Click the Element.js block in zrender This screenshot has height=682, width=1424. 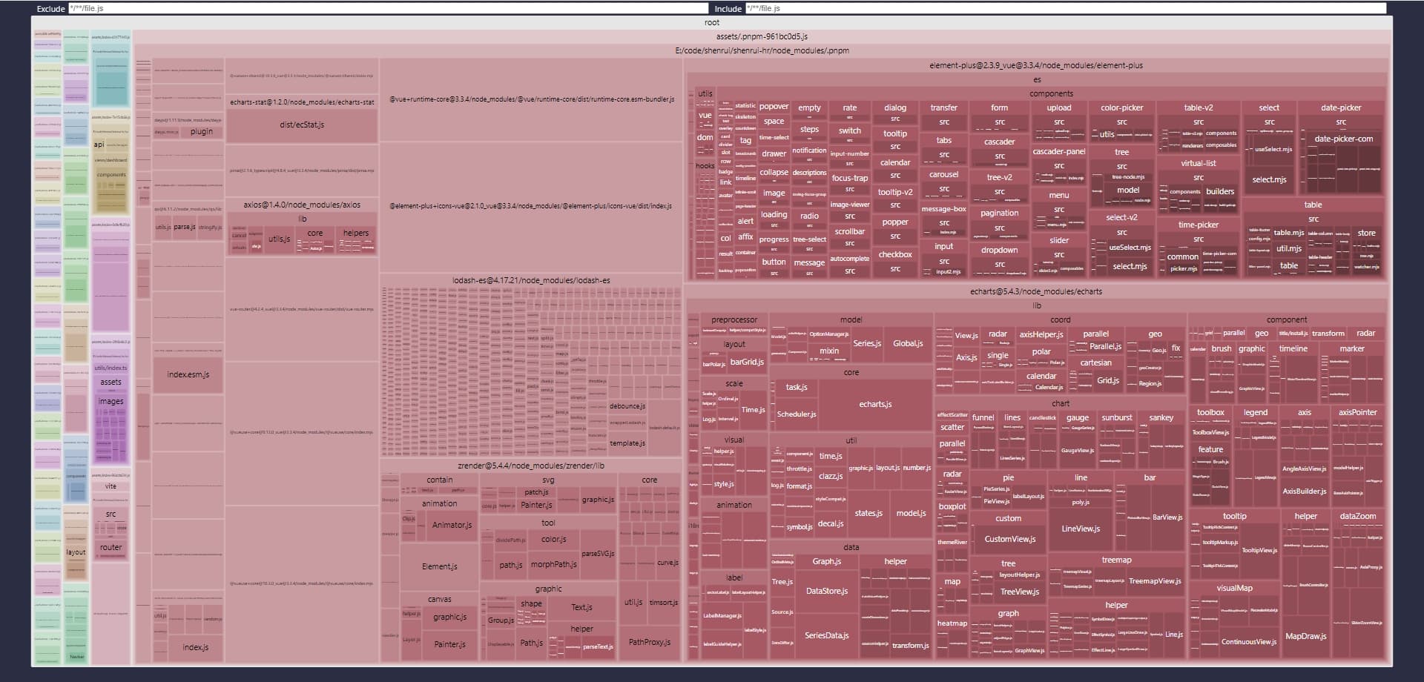[x=439, y=566]
